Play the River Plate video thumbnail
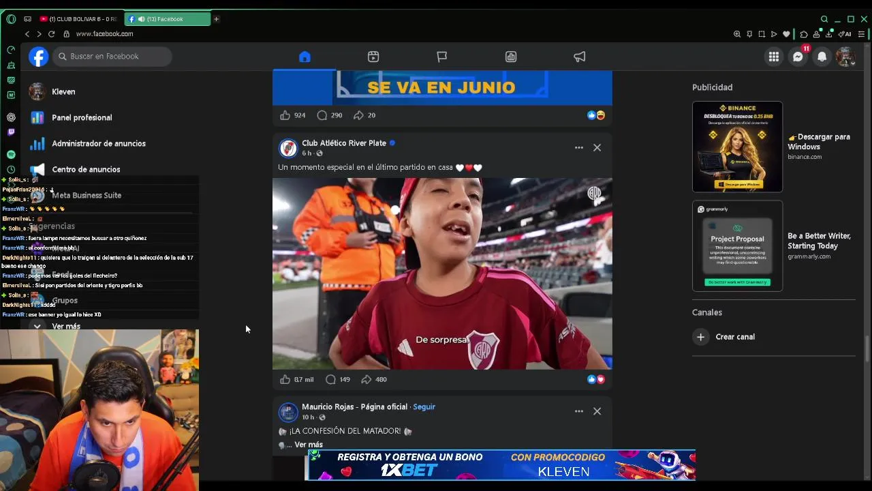Screen dimensions: 872x491 pyautogui.click(x=442, y=273)
